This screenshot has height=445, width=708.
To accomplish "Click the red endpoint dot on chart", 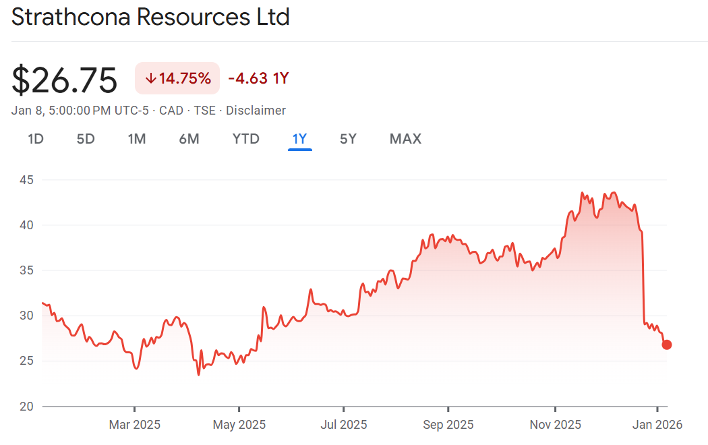I will 667,345.
